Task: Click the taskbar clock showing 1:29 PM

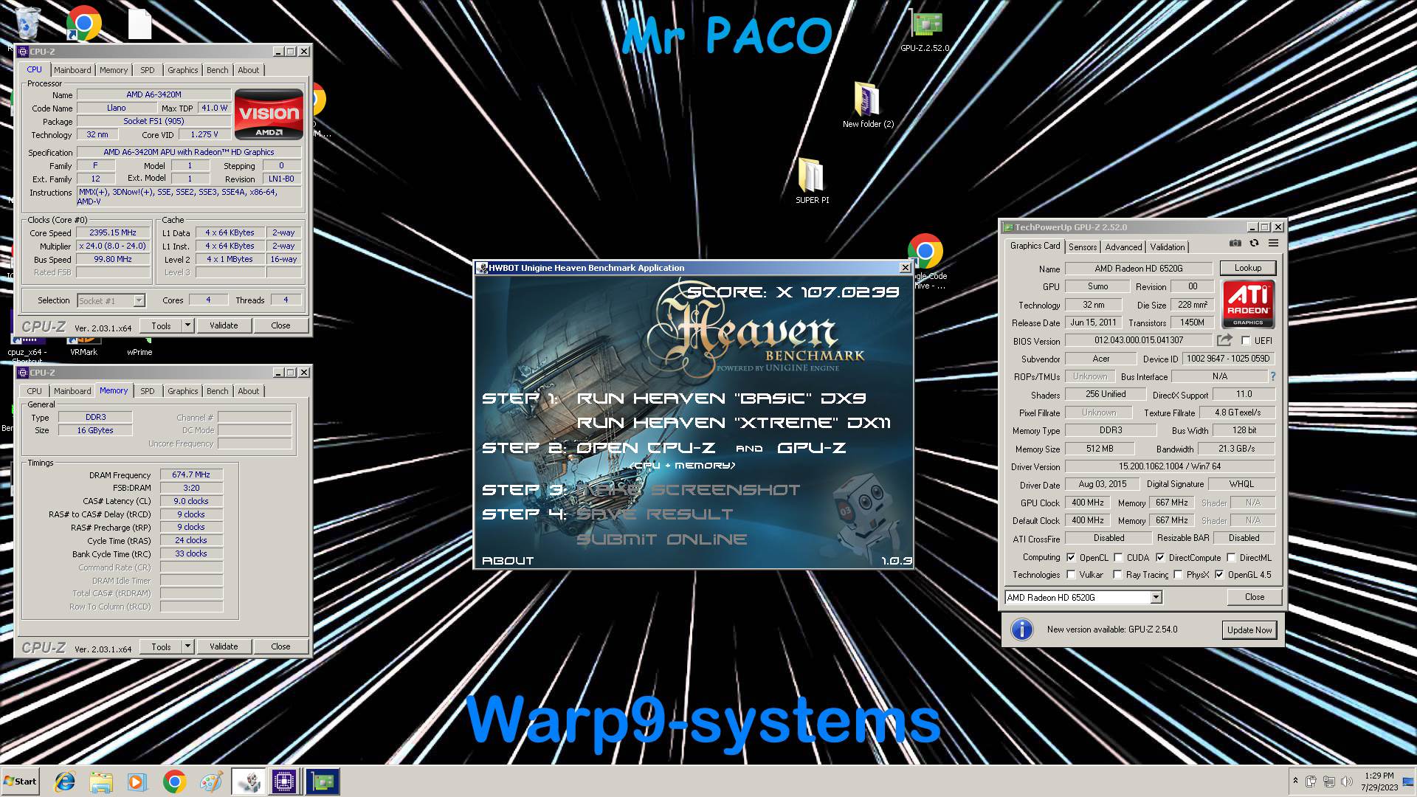Action: click(1379, 782)
